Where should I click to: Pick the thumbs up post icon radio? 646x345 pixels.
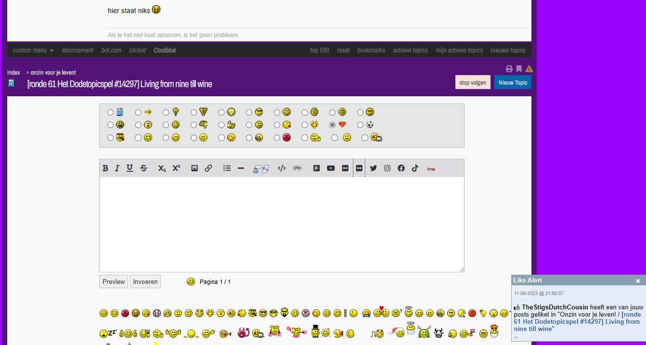click(222, 125)
